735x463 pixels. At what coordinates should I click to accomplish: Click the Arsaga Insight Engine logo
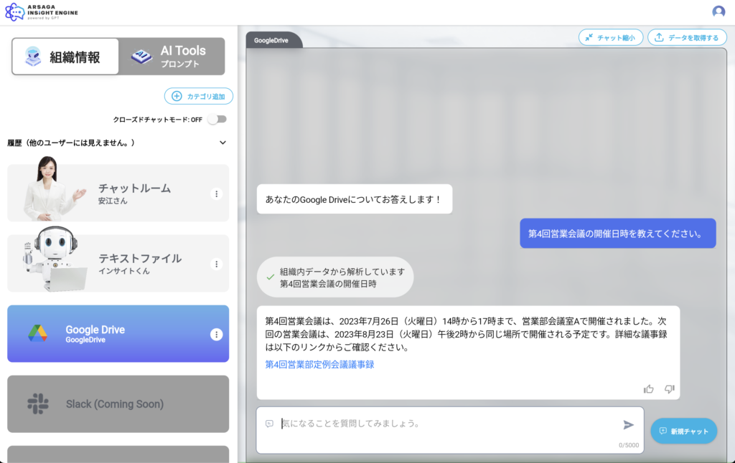41,11
